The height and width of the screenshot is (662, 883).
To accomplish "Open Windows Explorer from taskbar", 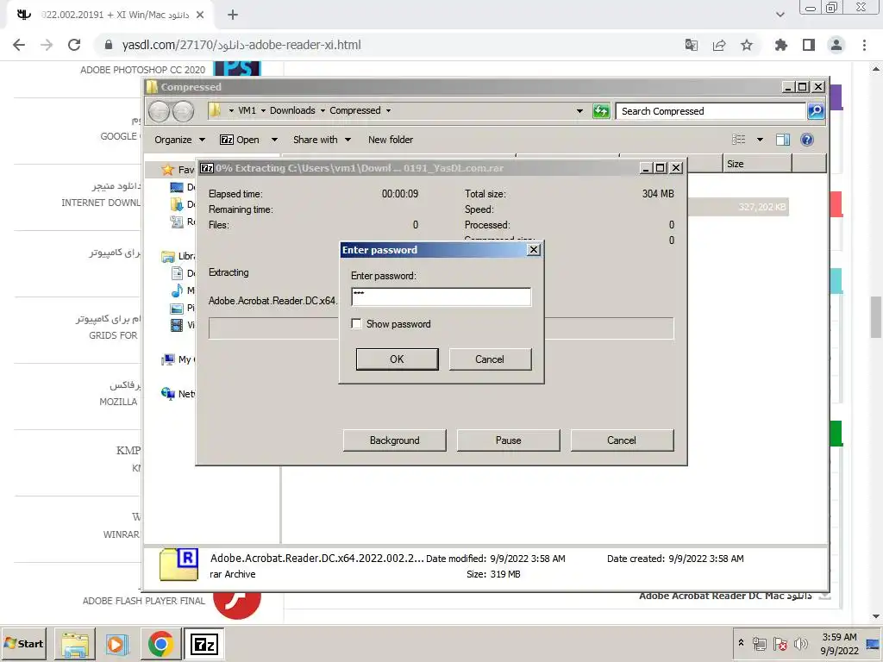I will [x=75, y=643].
